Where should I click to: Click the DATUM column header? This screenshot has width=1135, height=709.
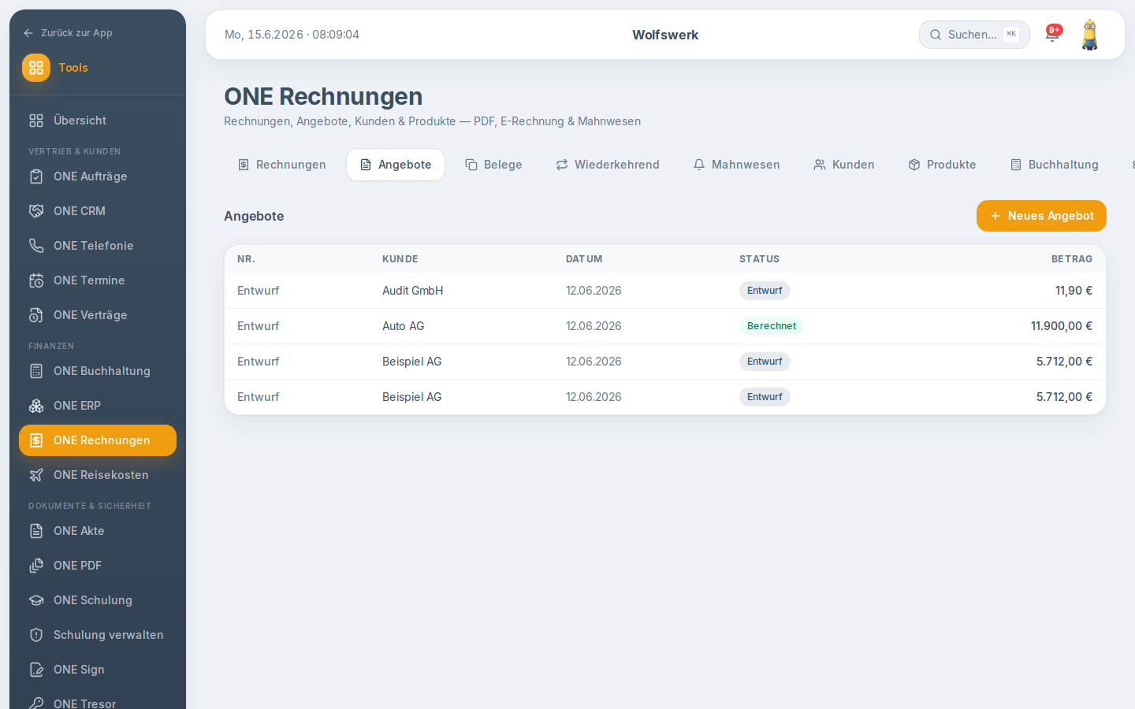pyautogui.click(x=584, y=259)
